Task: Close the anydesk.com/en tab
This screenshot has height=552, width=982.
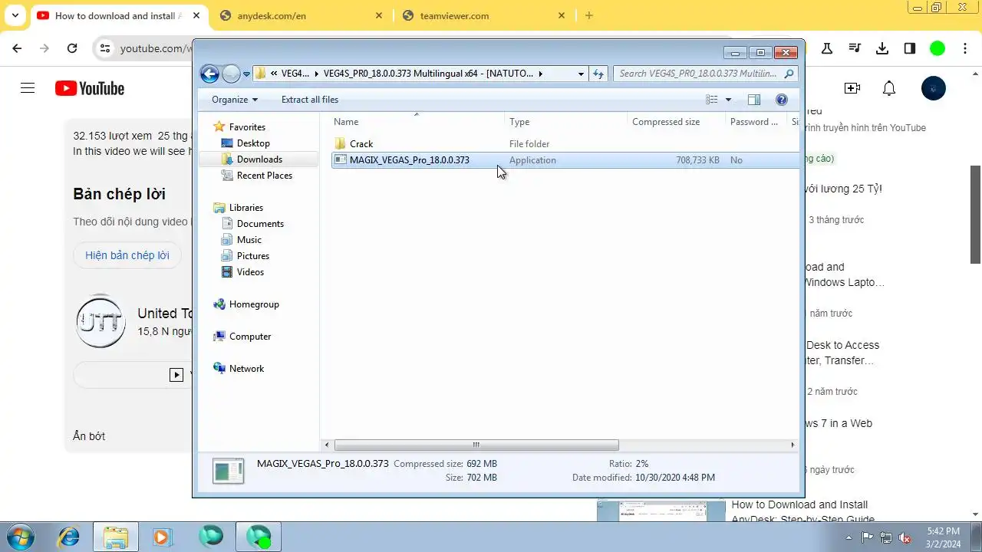Action: 378,15
